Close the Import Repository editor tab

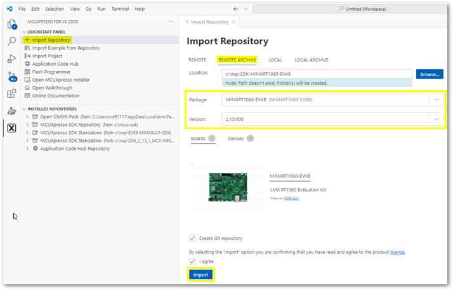[x=233, y=22]
